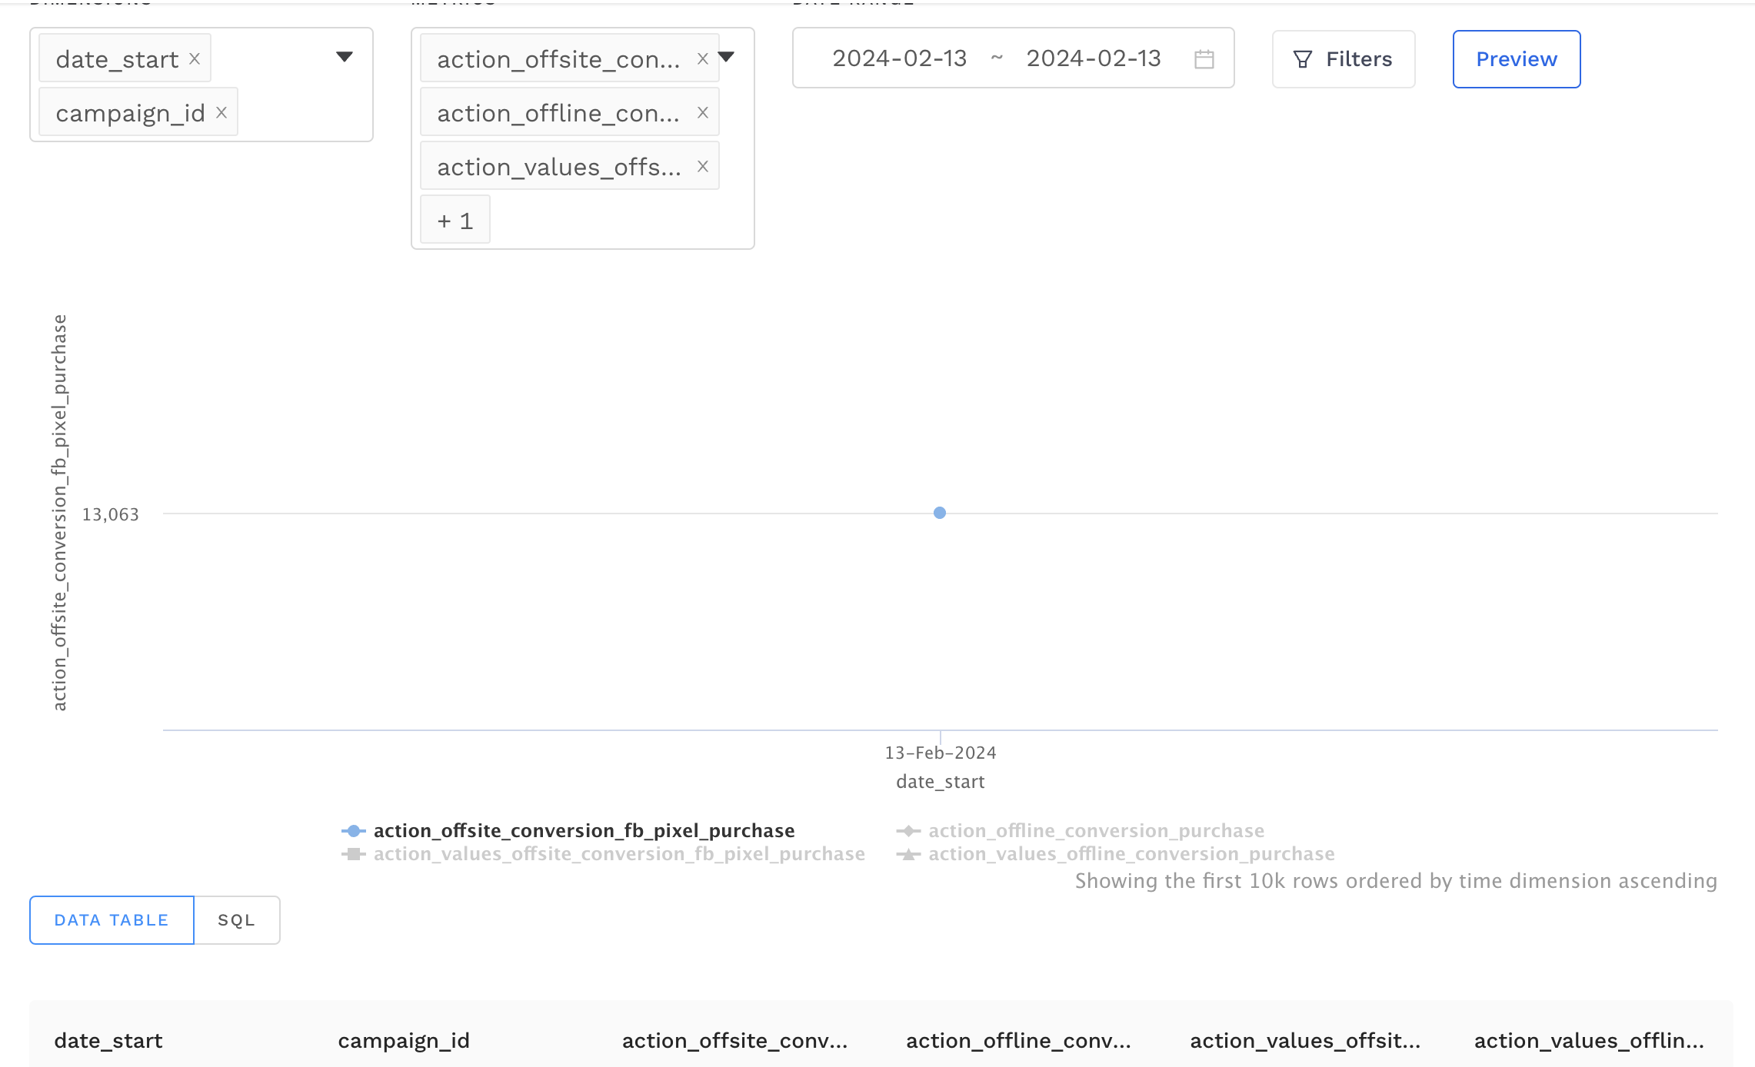This screenshot has height=1067, width=1755.
Task: Click the Preview button
Action: point(1517,59)
